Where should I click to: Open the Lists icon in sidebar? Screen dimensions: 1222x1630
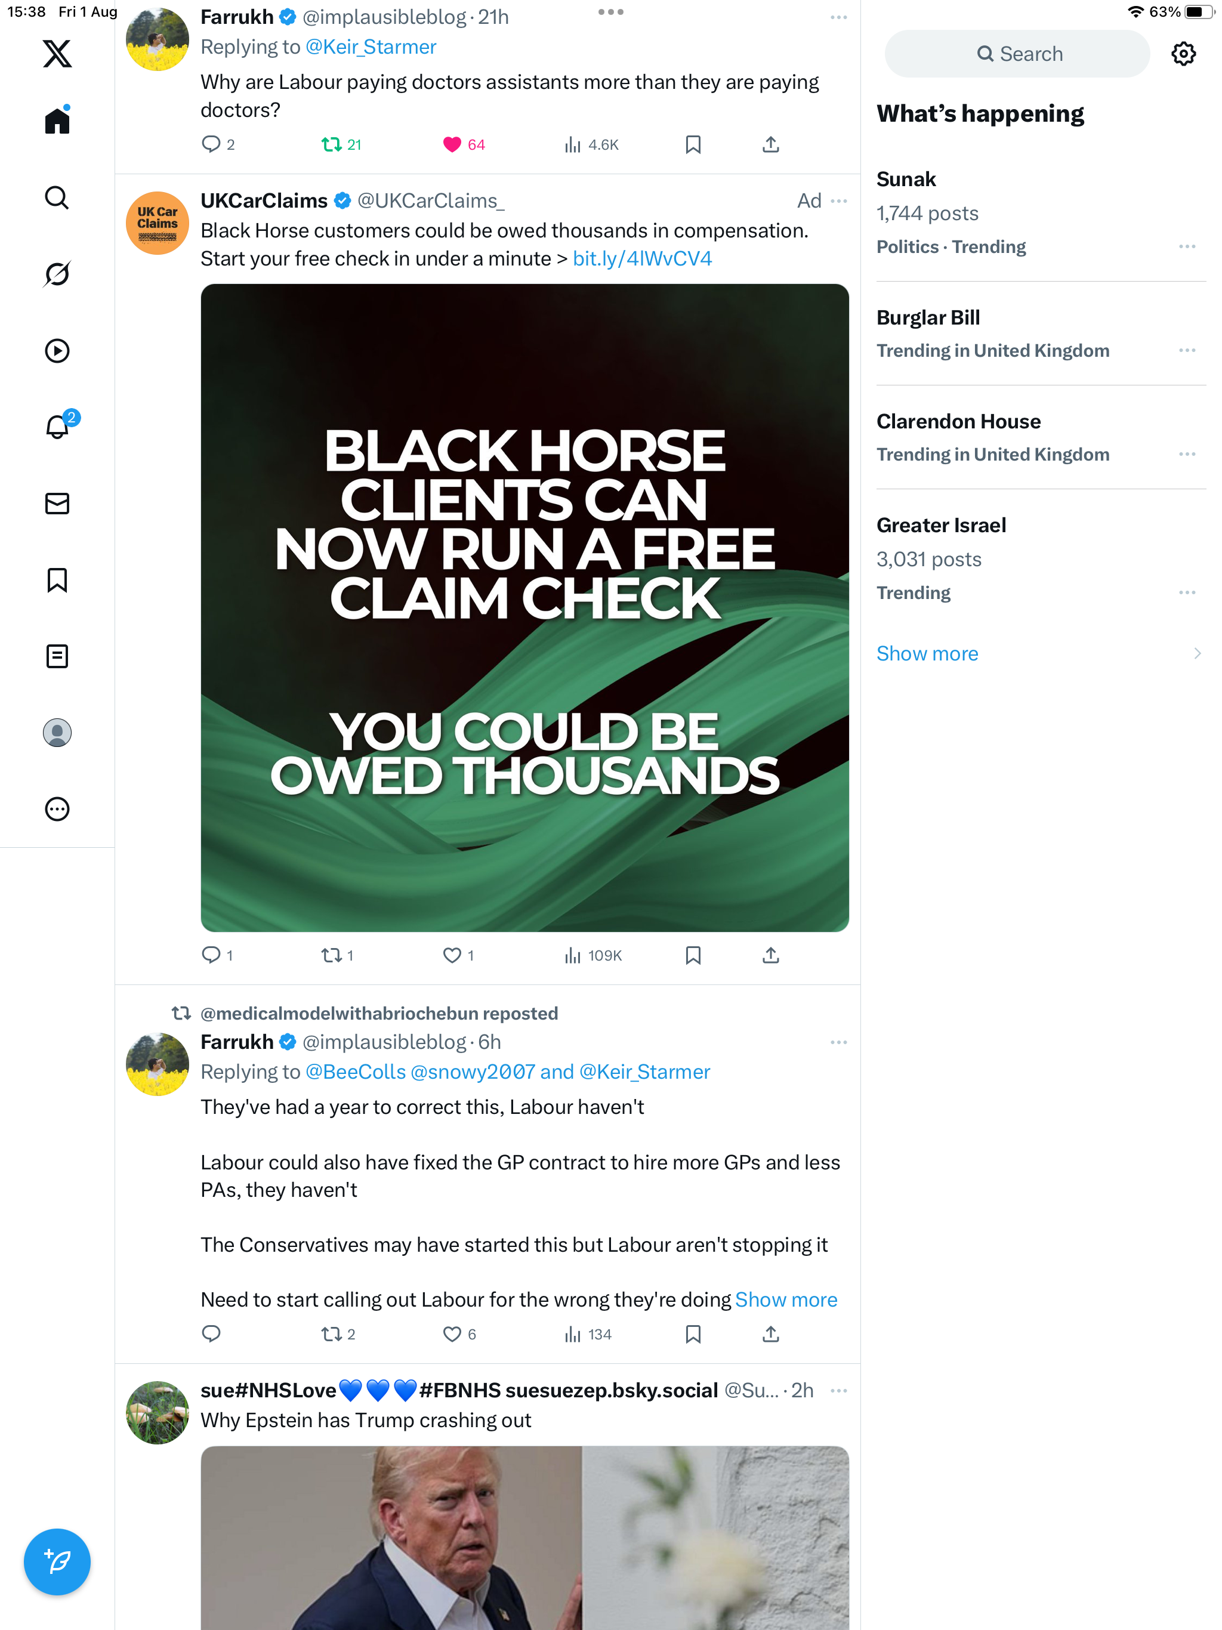[x=57, y=656]
